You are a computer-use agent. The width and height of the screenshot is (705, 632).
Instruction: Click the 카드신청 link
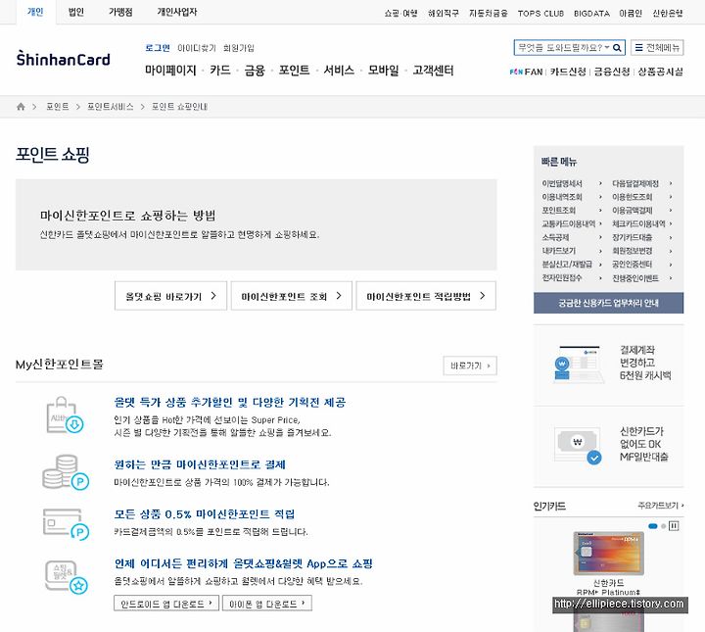point(568,72)
